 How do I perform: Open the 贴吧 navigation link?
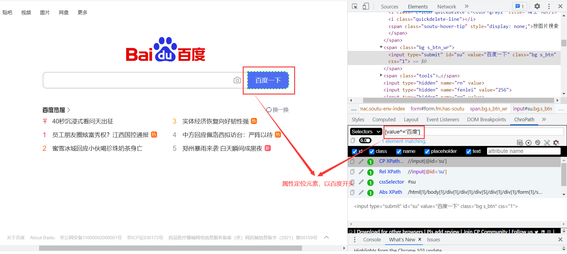click(7, 12)
